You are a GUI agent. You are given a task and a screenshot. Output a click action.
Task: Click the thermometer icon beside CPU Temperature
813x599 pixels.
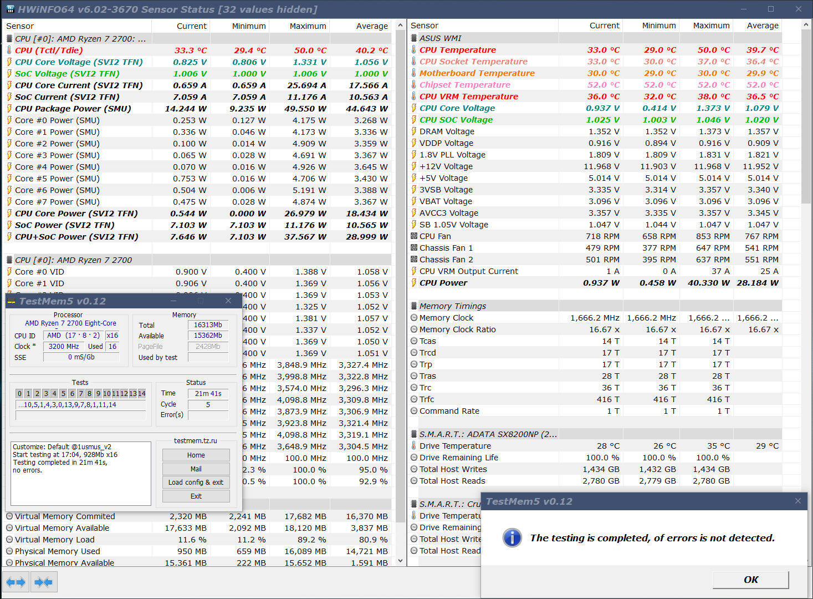tap(414, 50)
